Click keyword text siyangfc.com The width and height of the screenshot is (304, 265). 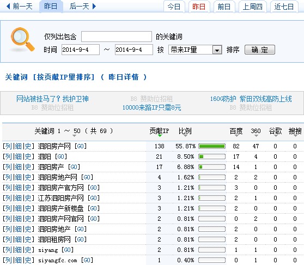pos(58,260)
